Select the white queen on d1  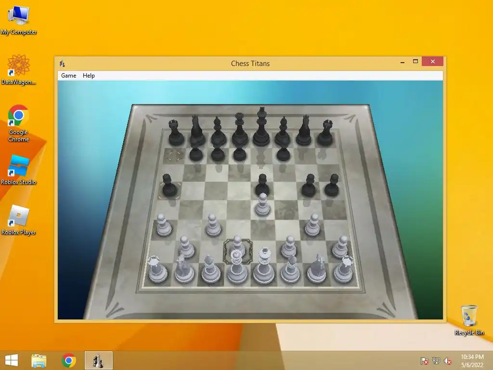coord(237,268)
